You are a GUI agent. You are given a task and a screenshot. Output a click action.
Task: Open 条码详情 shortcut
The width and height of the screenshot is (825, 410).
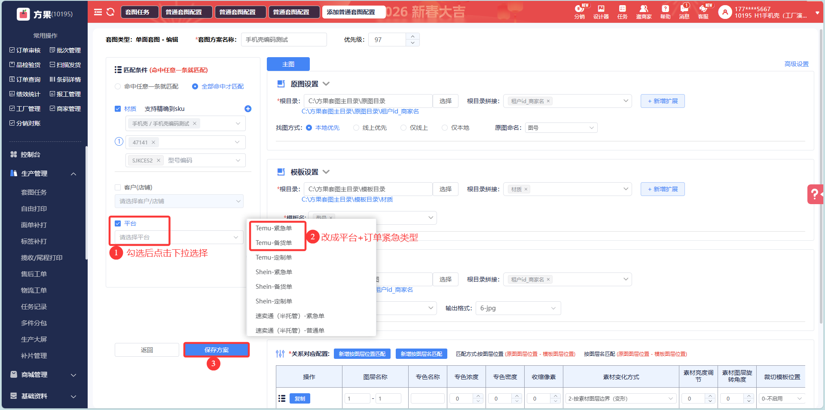(65, 80)
